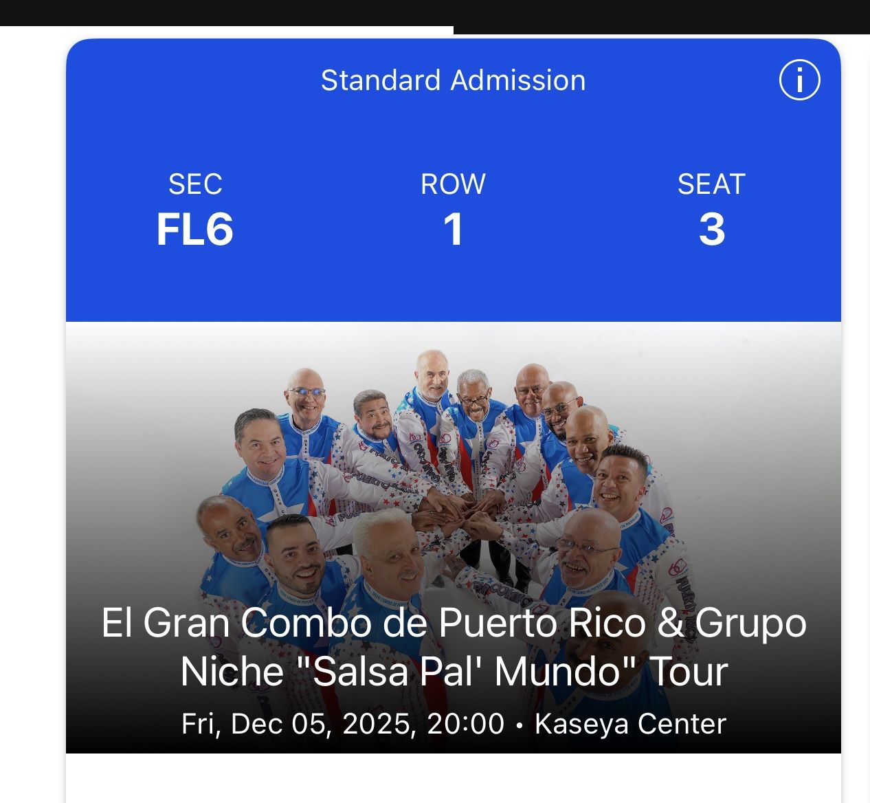870x803 pixels.
Task: Click "Grupo" in the event title
Action: (750, 623)
